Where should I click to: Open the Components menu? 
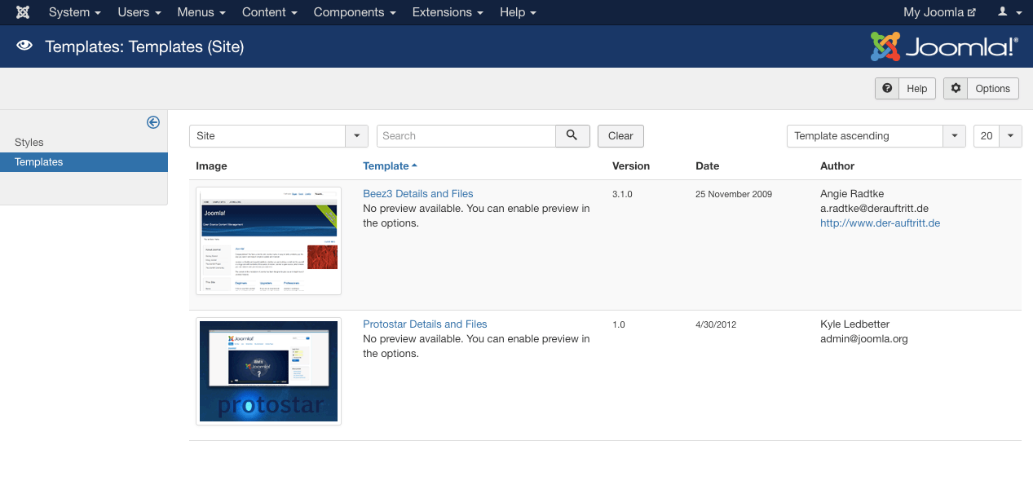pos(355,12)
